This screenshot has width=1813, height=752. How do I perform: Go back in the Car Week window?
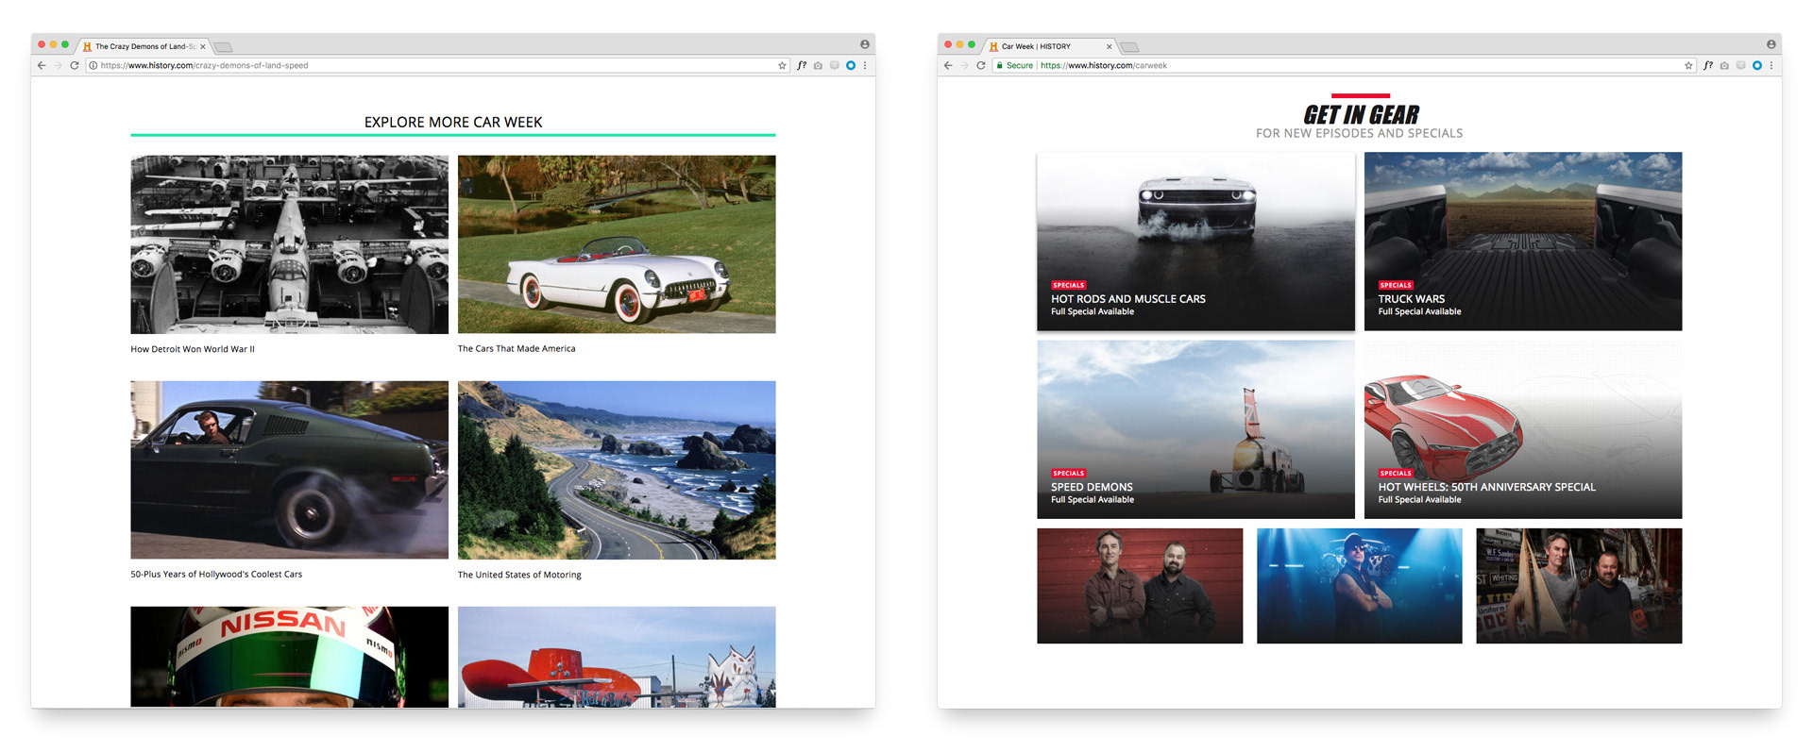click(x=948, y=65)
